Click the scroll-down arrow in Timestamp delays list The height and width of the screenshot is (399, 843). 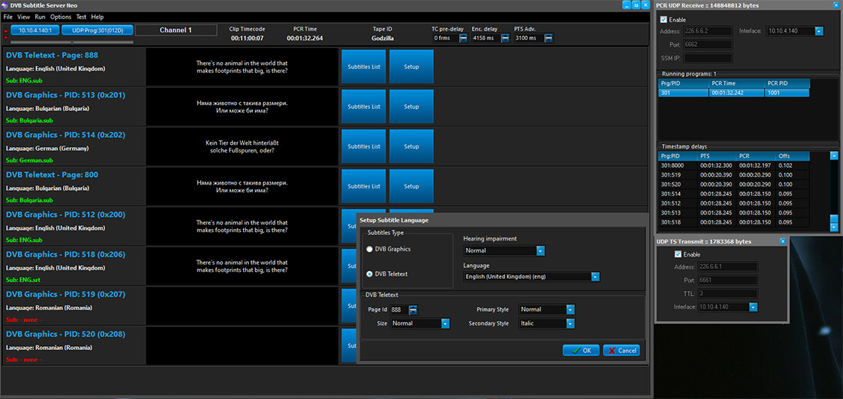click(x=834, y=227)
